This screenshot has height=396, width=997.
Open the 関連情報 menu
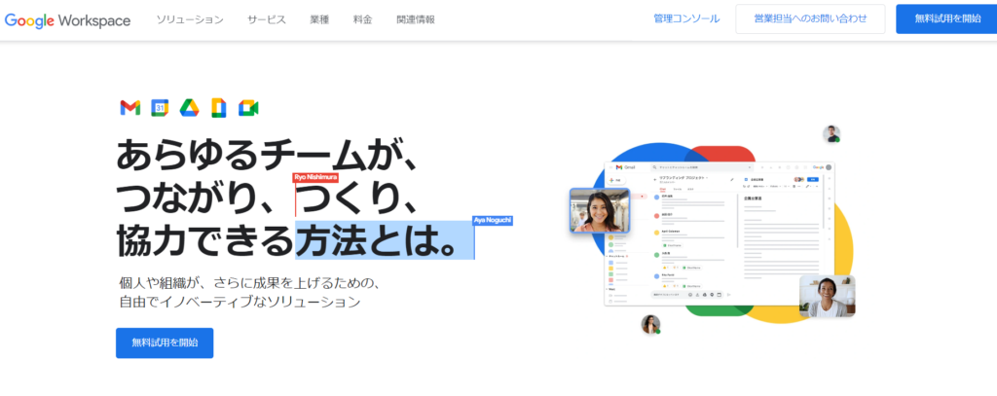pos(416,19)
